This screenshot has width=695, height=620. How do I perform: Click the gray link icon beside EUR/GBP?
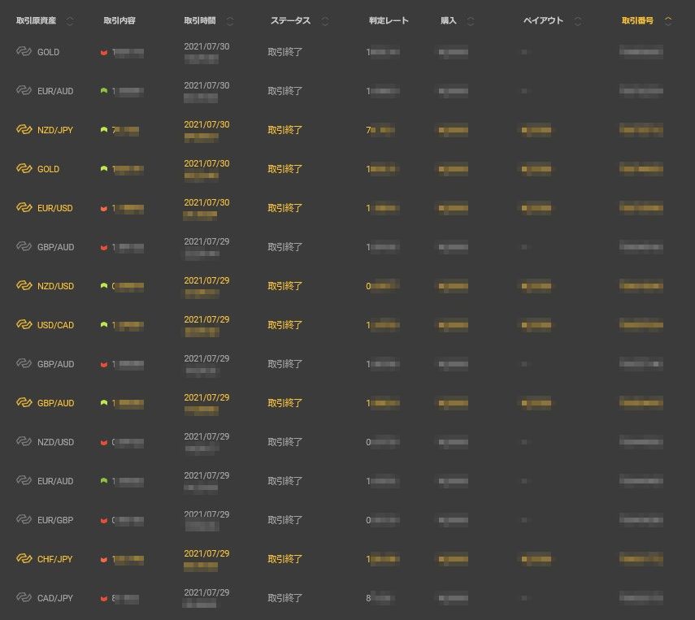pyautogui.click(x=24, y=520)
